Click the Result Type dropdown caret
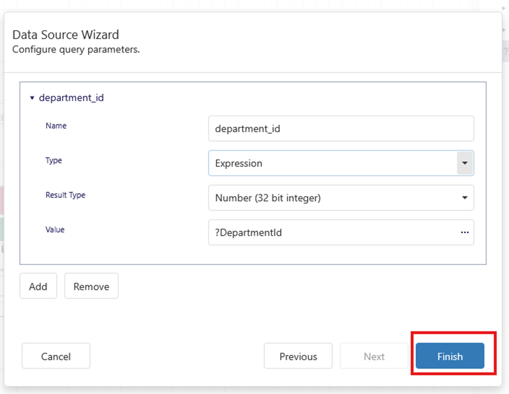This screenshot has width=509, height=394. pyautogui.click(x=465, y=198)
